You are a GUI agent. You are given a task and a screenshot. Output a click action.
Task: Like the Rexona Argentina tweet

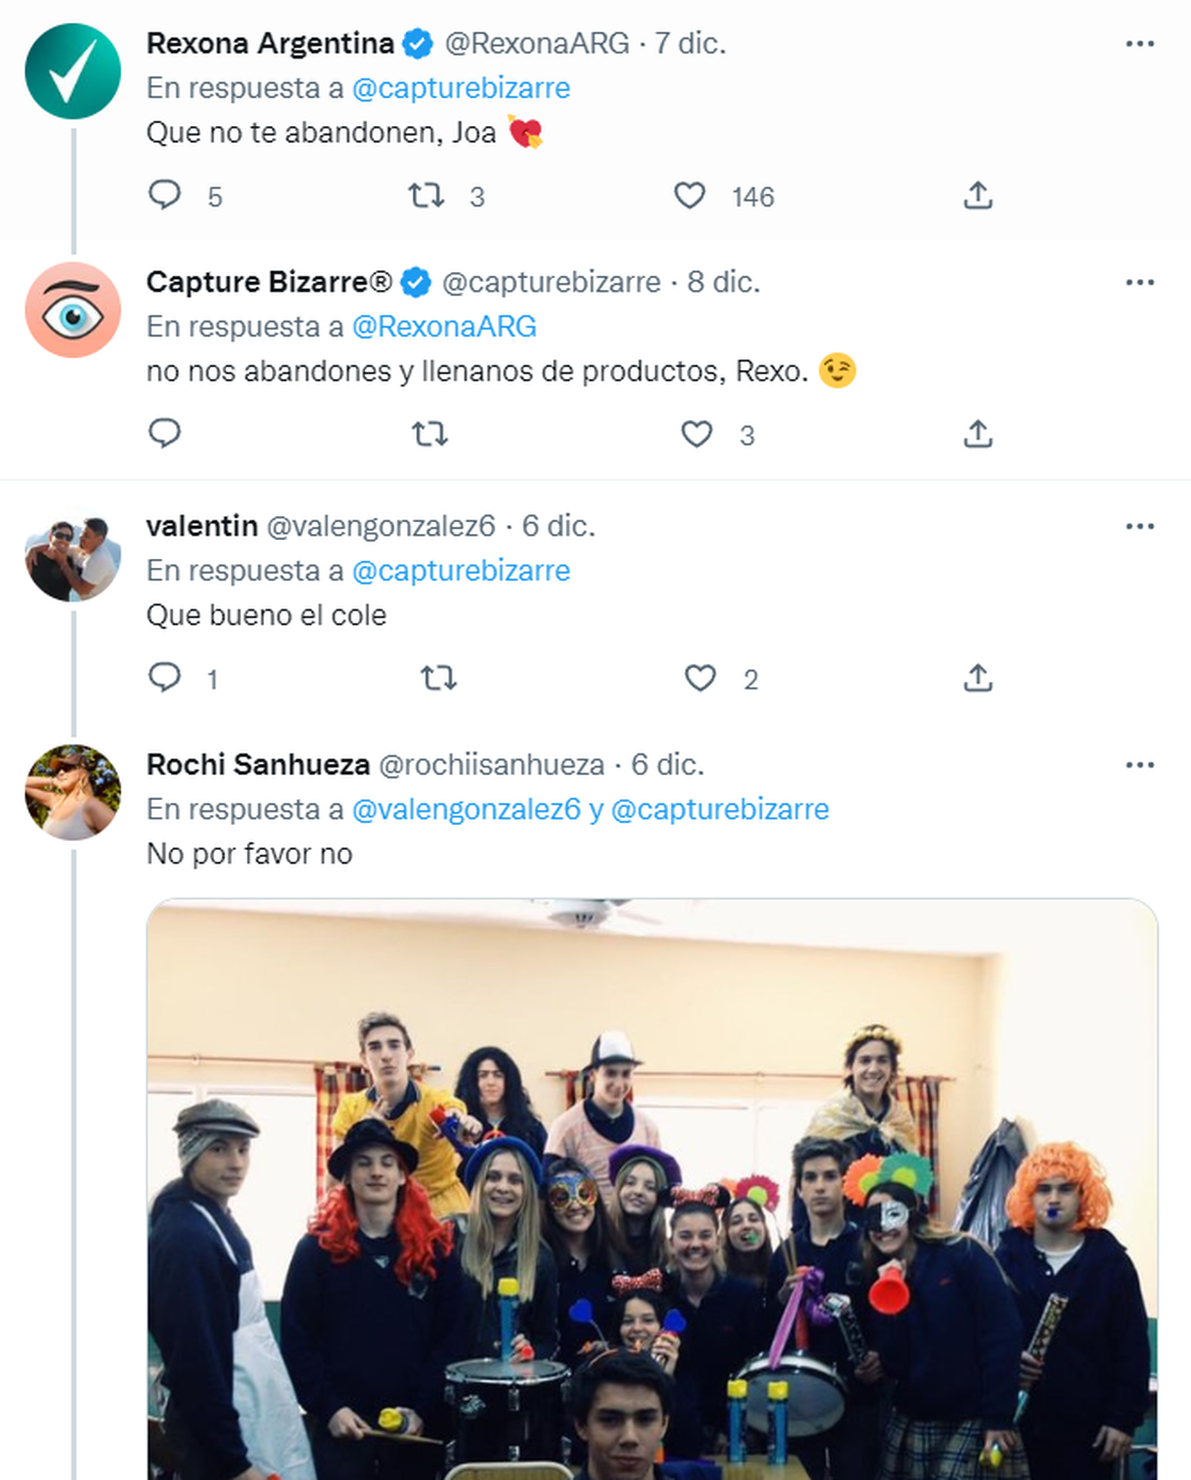point(690,195)
